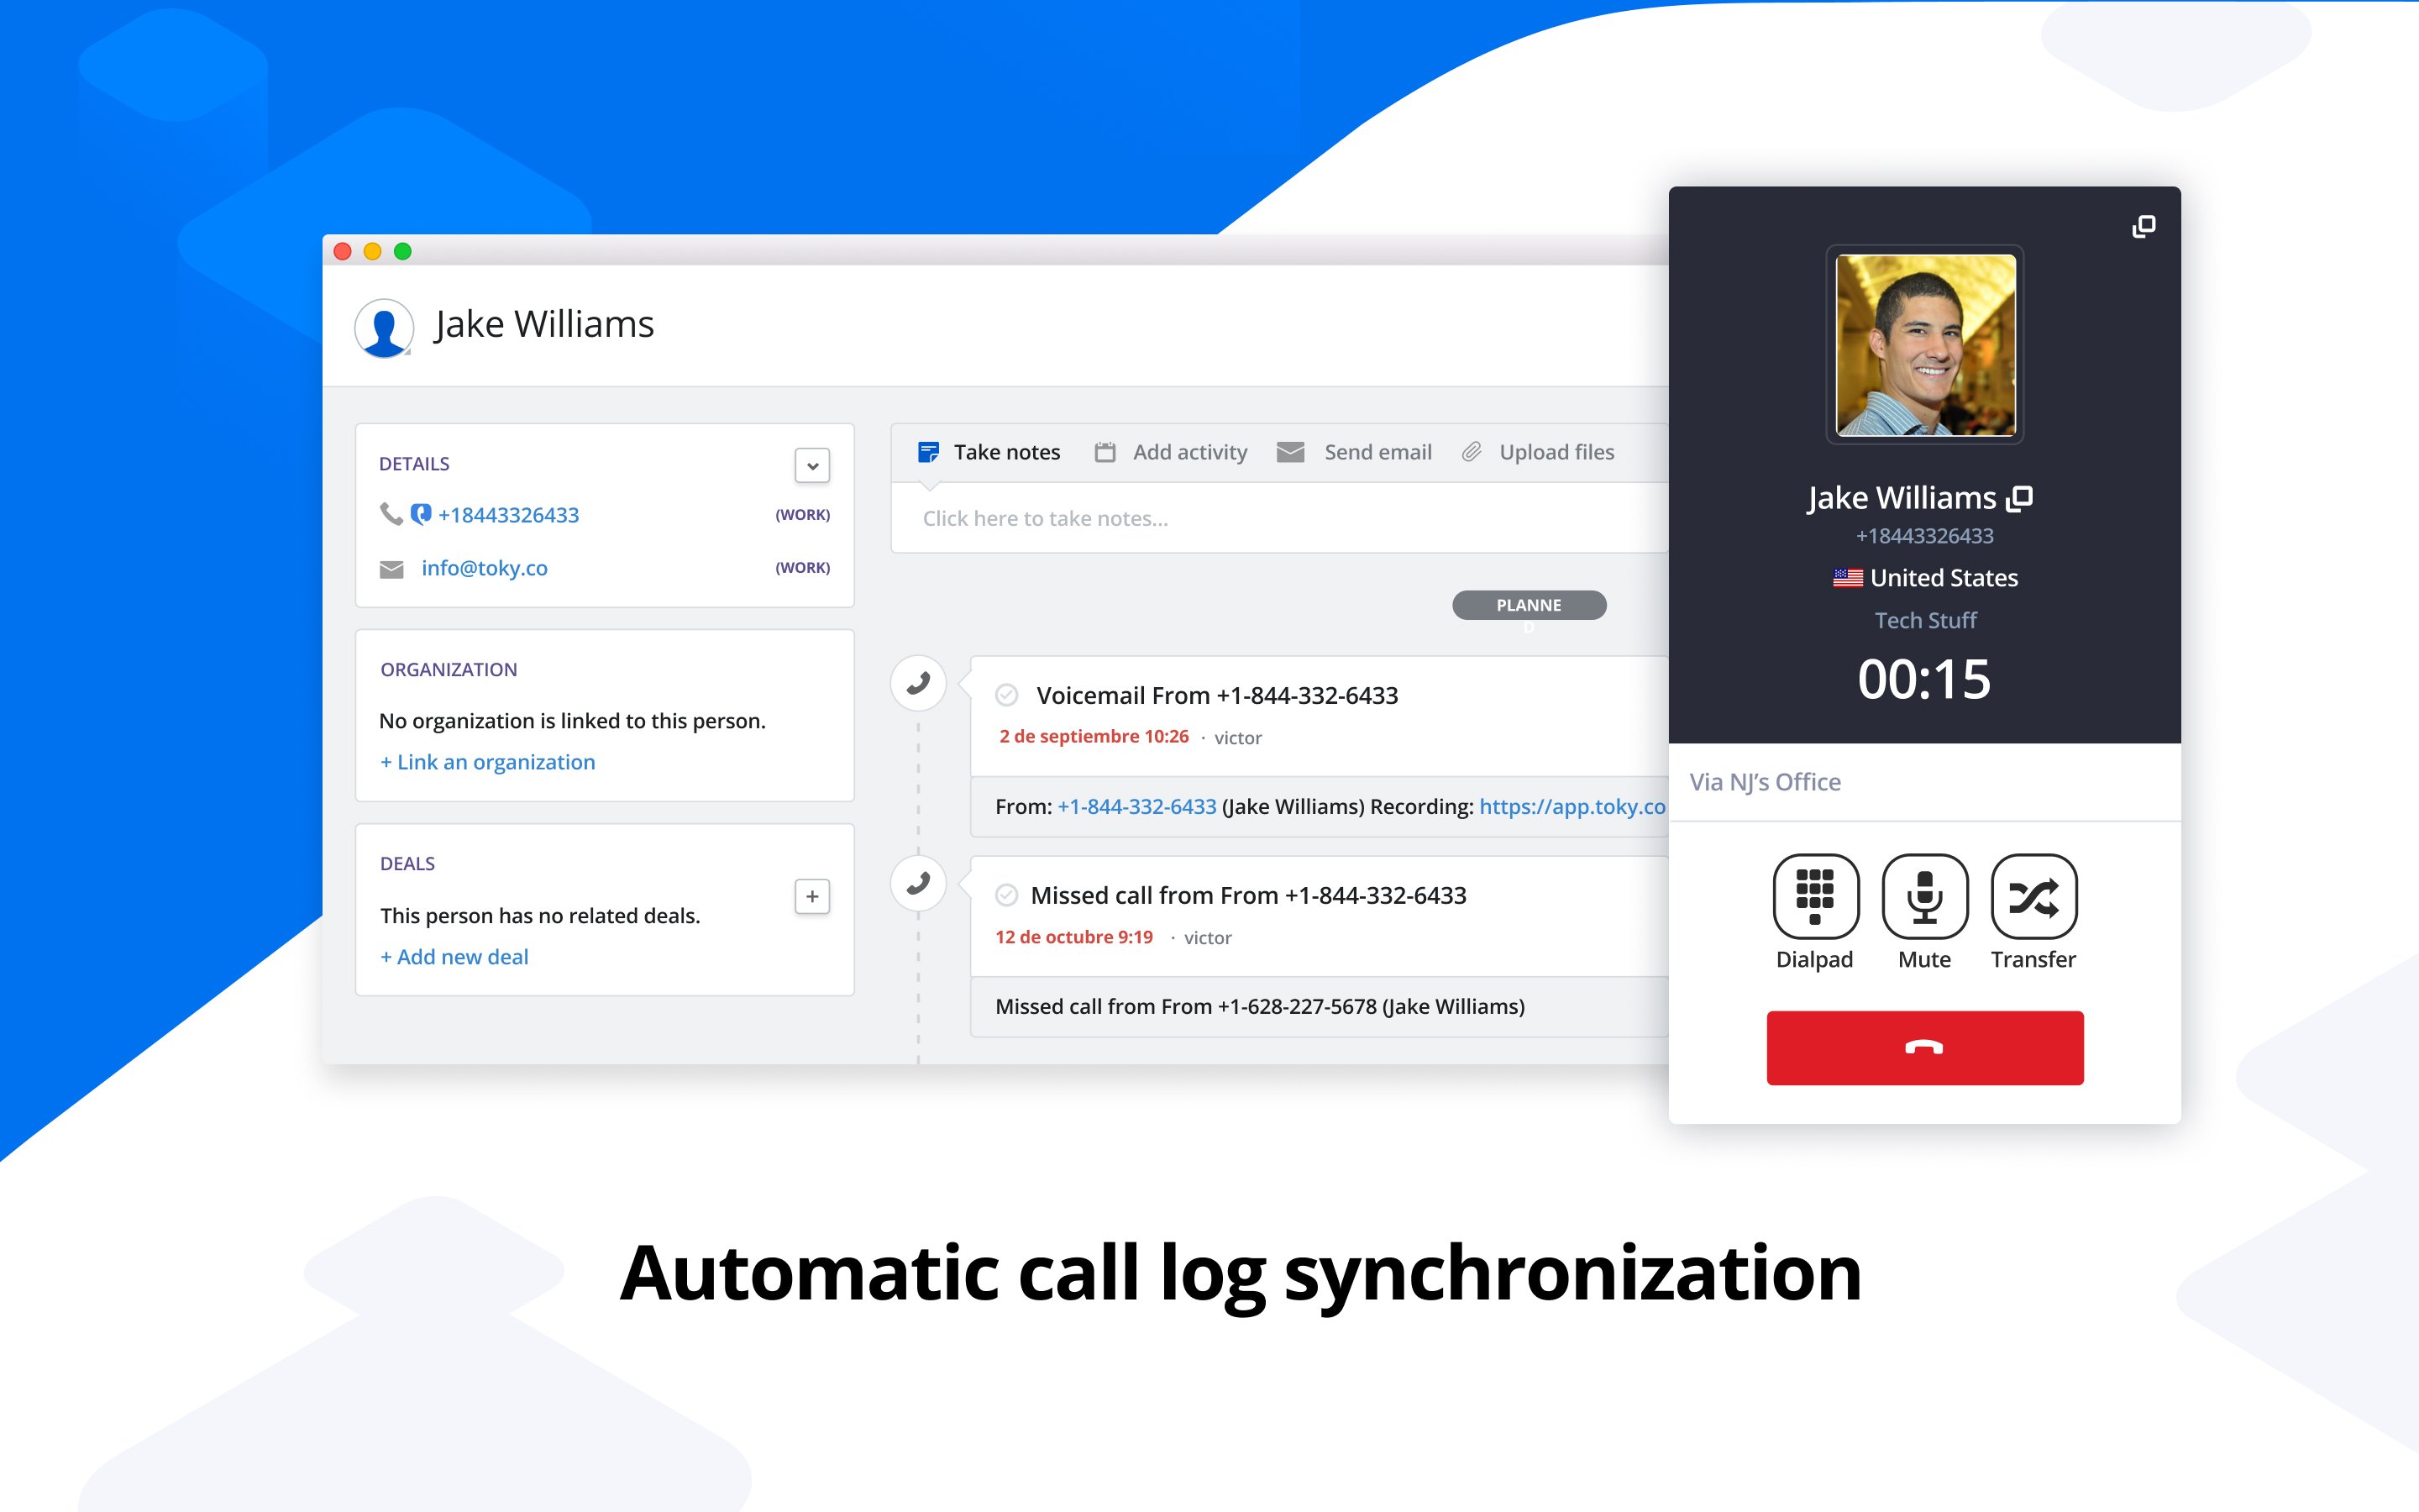Click Jake Williams photo in call widget
Viewport: 2419px width, 1512px height.
[x=1925, y=345]
